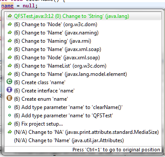Add type parameter 'name' to 'clearName()'
165x157 pixels.
(x=68, y=107)
